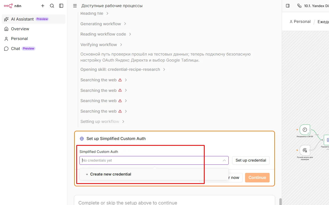Click the Continue button
The image size is (329, 205).
257,178
